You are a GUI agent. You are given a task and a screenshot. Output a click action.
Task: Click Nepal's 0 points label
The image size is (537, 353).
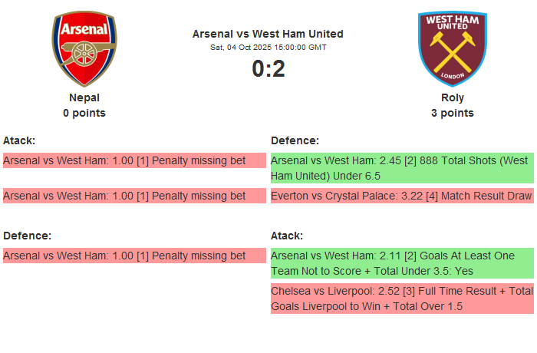84,113
